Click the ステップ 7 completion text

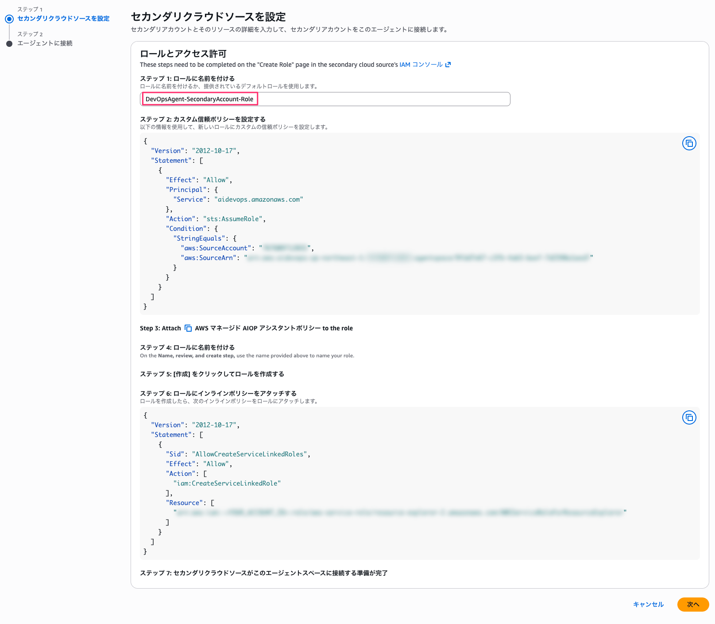(264, 573)
